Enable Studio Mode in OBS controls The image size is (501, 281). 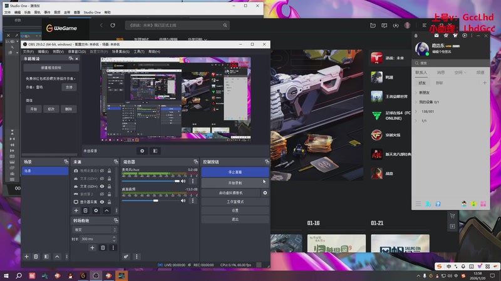pyautogui.click(x=235, y=202)
